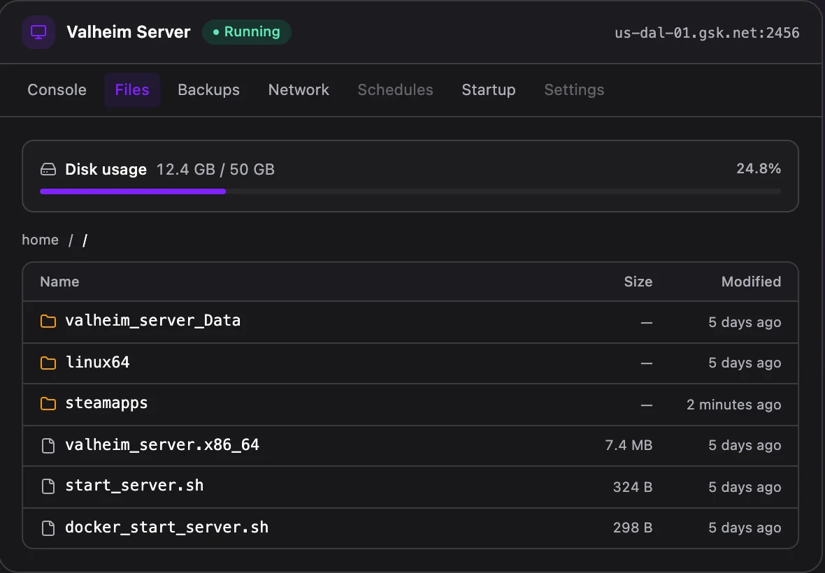Screen dimensions: 825x573
Task: Open the linux64 folder name
Action: pos(97,362)
